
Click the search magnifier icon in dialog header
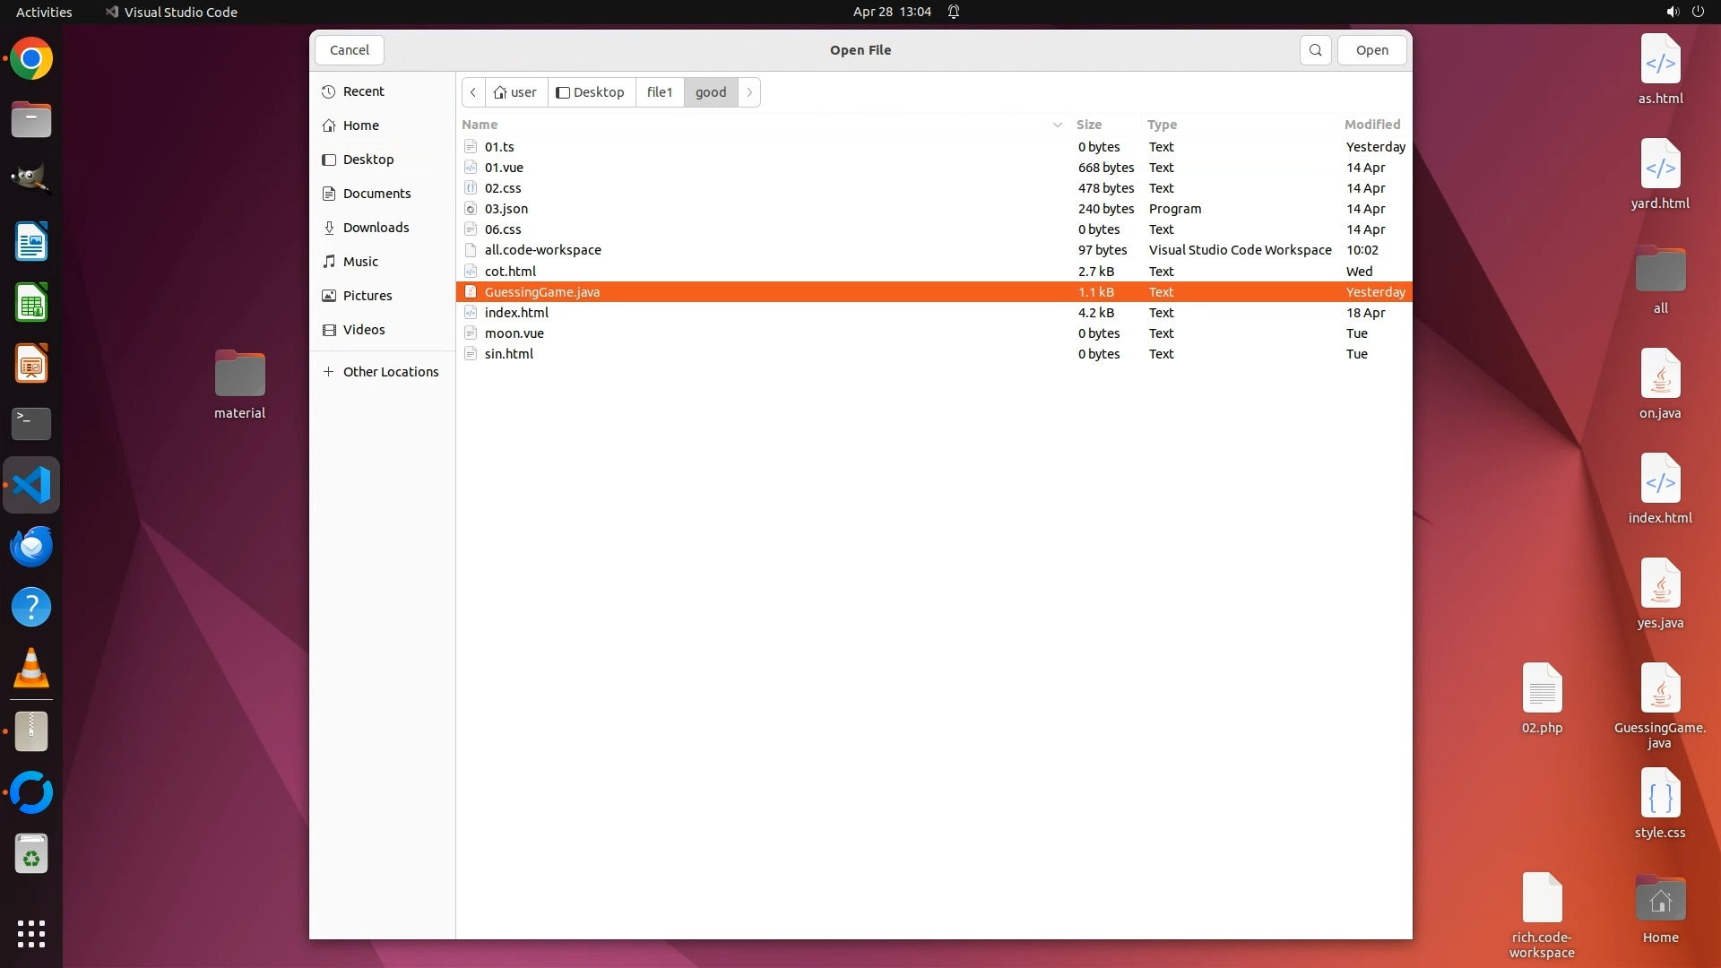[x=1315, y=50]
